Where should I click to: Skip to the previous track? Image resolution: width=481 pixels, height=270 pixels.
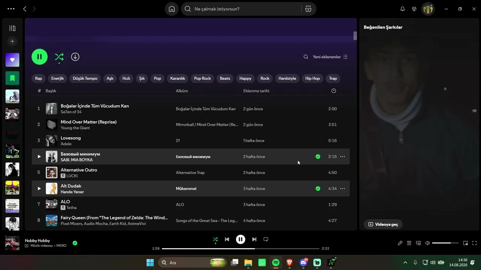coord(227,239)
